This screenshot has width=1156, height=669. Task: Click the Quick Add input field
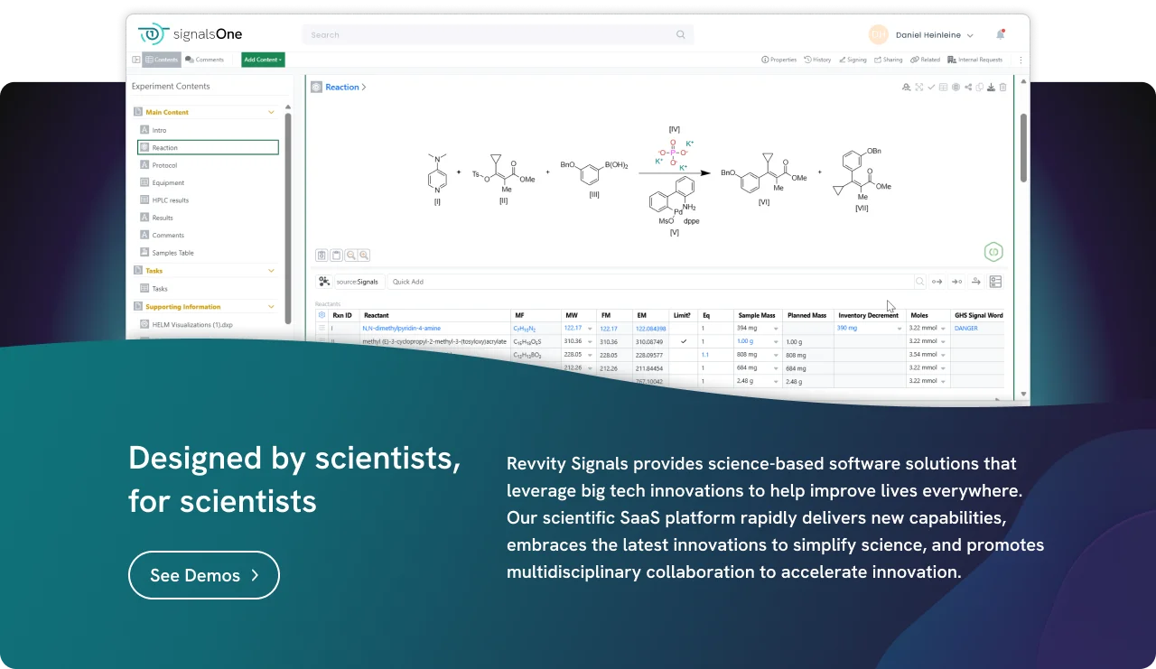[650, 282]
